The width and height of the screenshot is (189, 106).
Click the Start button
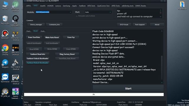(x=128, y=89)
